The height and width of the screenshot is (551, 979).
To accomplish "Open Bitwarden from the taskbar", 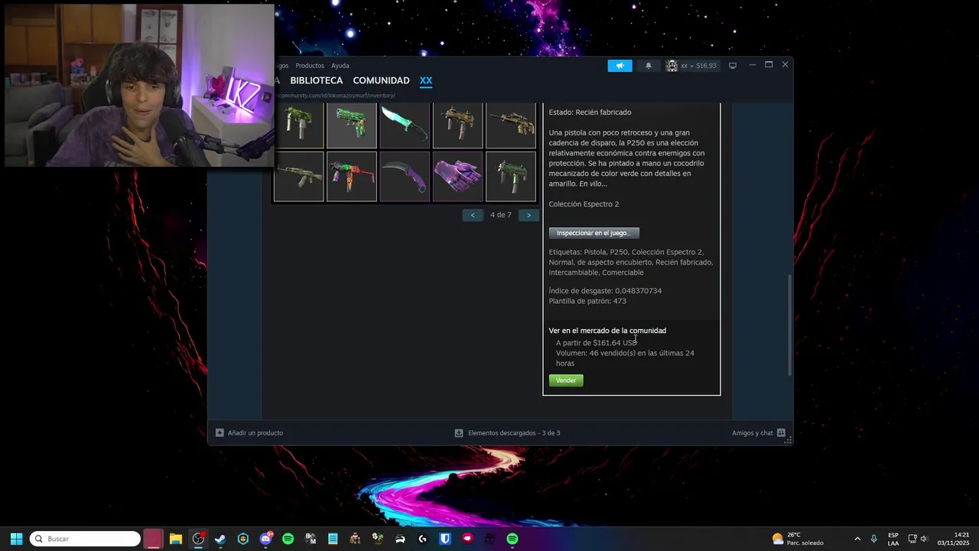I will [445, 539].
